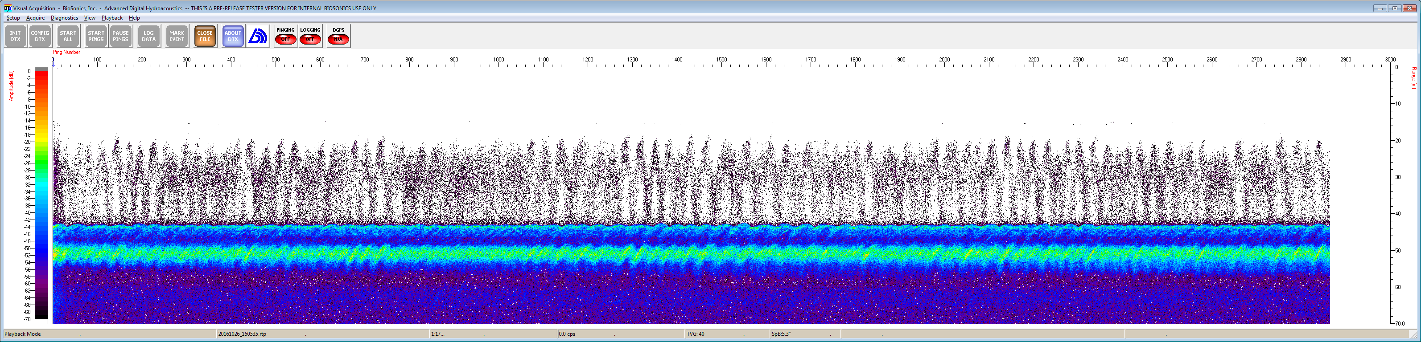Image resolution: width=1421 pixels, height=342 pixels.
Task: Click the START ALL toolbar button
Action: (68, 37)
